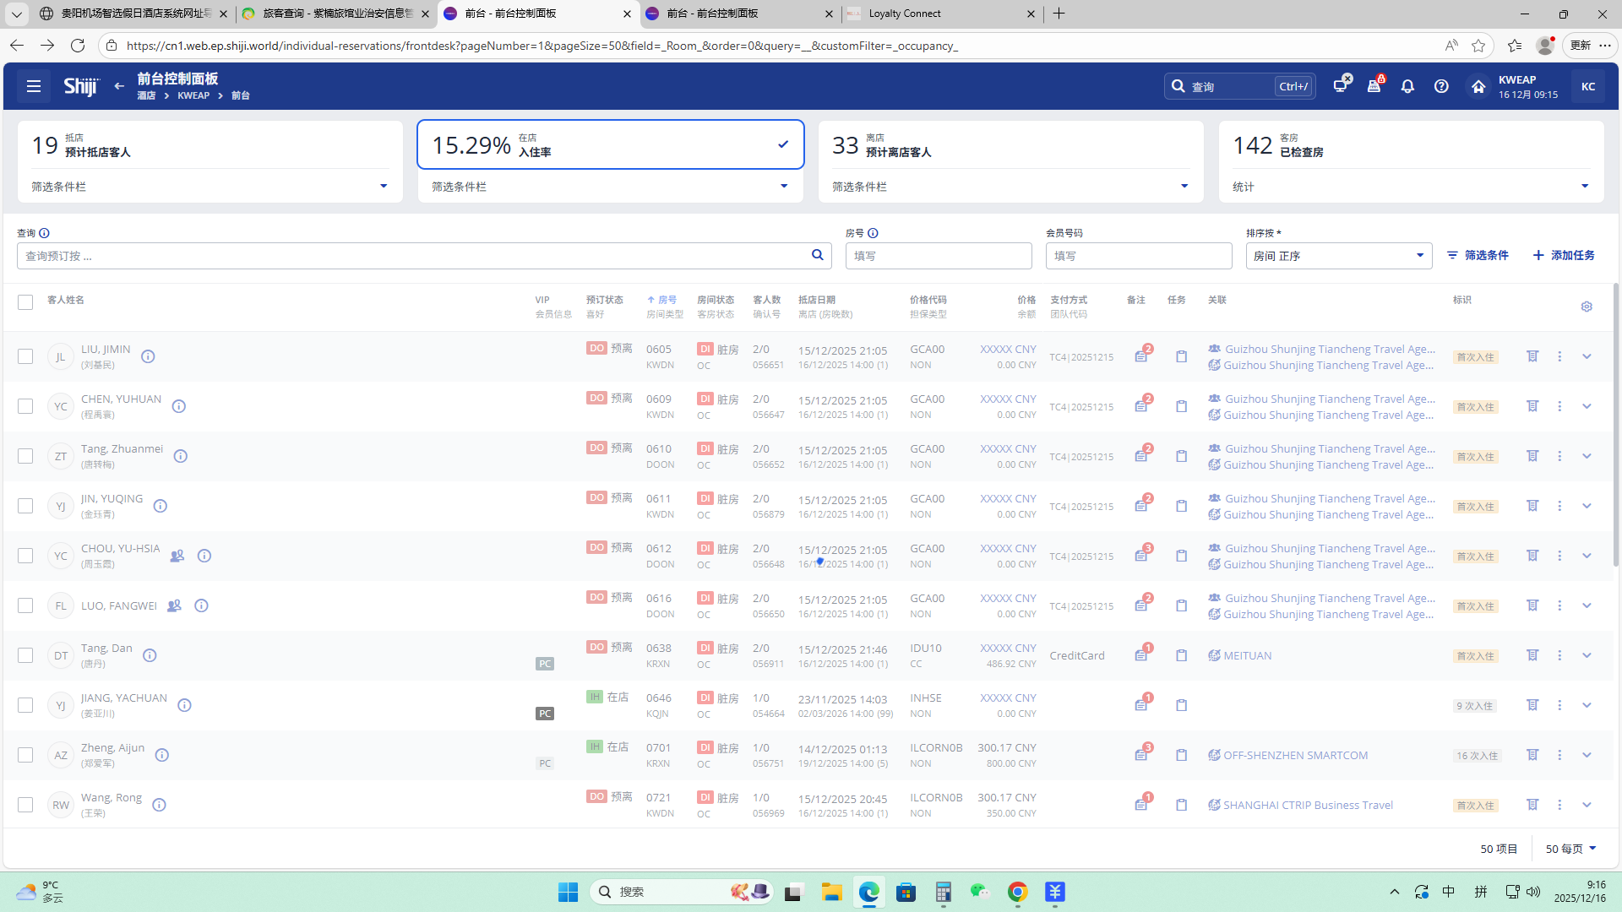
Task: Click the home icon beside KWEAP
Action: (x=1478, y=87)
